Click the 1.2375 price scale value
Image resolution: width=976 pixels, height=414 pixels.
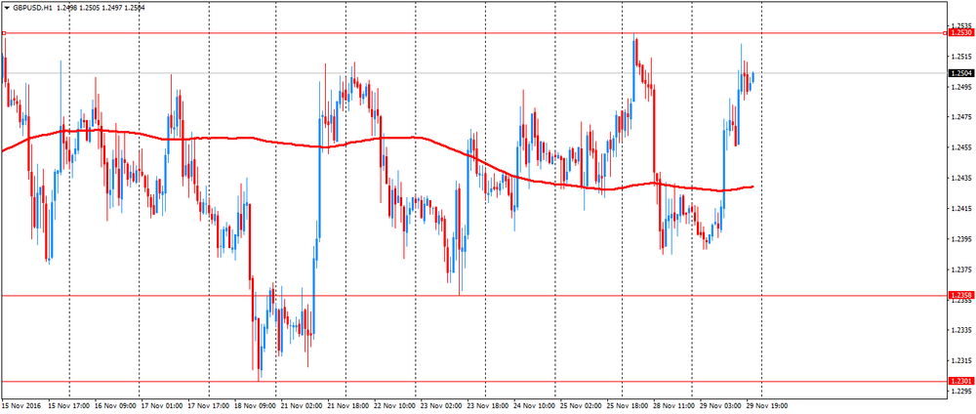point(961,269)
